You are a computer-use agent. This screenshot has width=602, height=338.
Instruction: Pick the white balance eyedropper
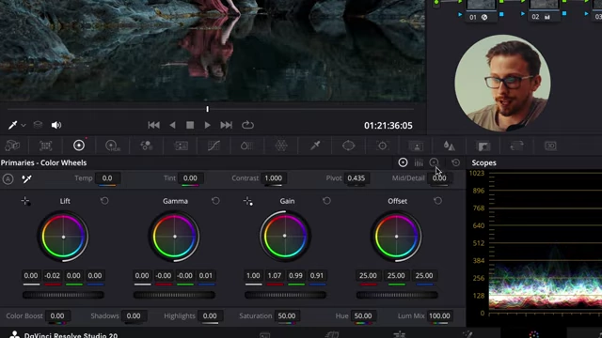click(26, 178)
